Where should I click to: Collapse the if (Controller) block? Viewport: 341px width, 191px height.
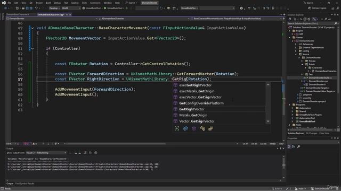(33, 49)
